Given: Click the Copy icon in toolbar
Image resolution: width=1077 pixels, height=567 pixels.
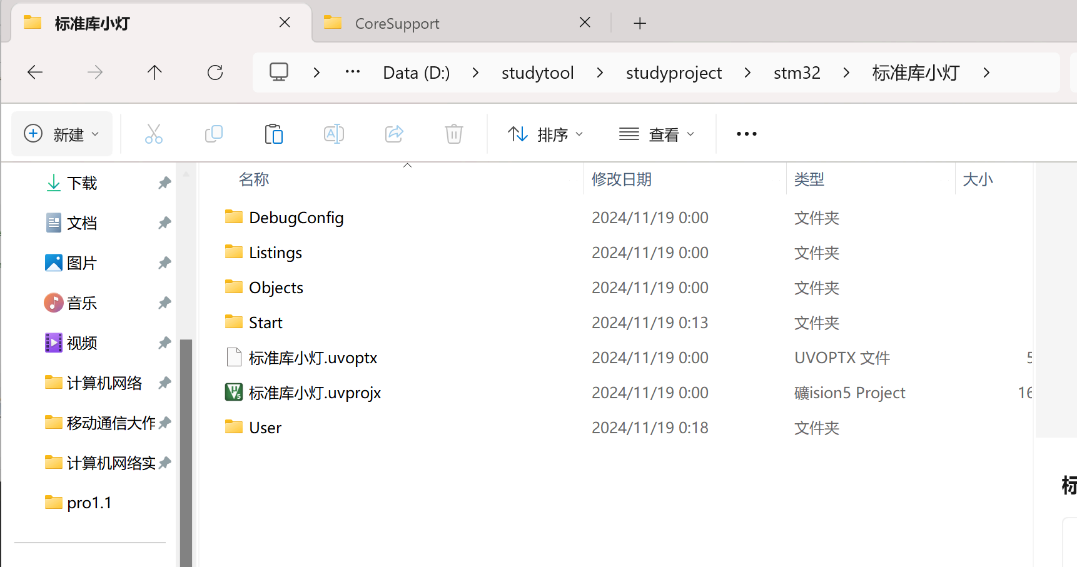Looking at the screenshot, I should tap(214, 134).
